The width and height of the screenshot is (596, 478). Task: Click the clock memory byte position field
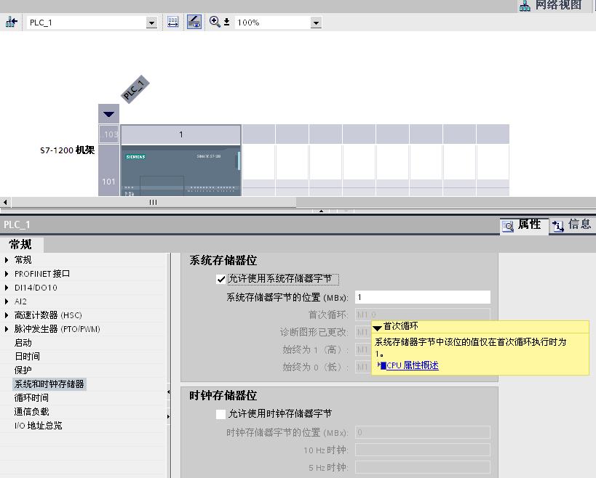click(x=423, y=432)
